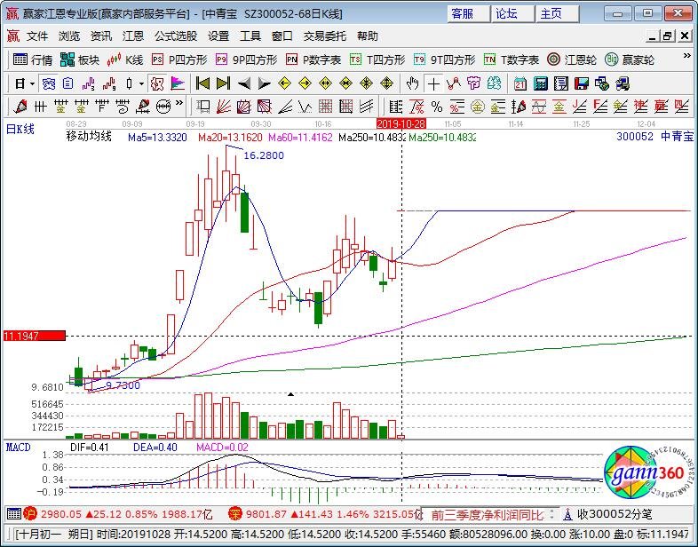Image resolution: width=698 pixels, height=547 pixels.
Task: Toggle the crosshair cursor tool
Action: pyautogui.click(x=433, y=83)
